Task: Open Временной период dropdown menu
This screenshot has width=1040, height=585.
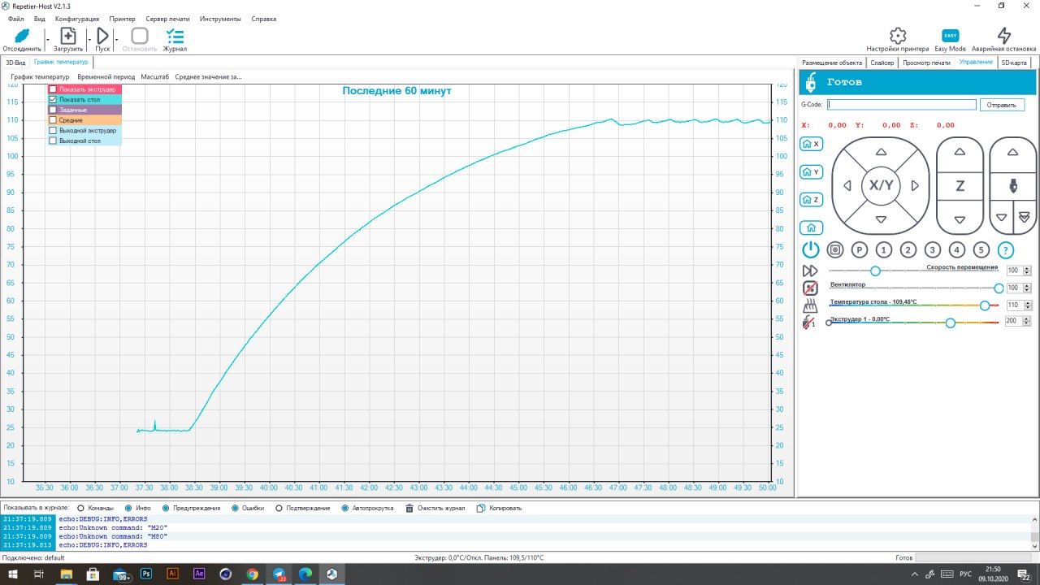Action: 106,77
